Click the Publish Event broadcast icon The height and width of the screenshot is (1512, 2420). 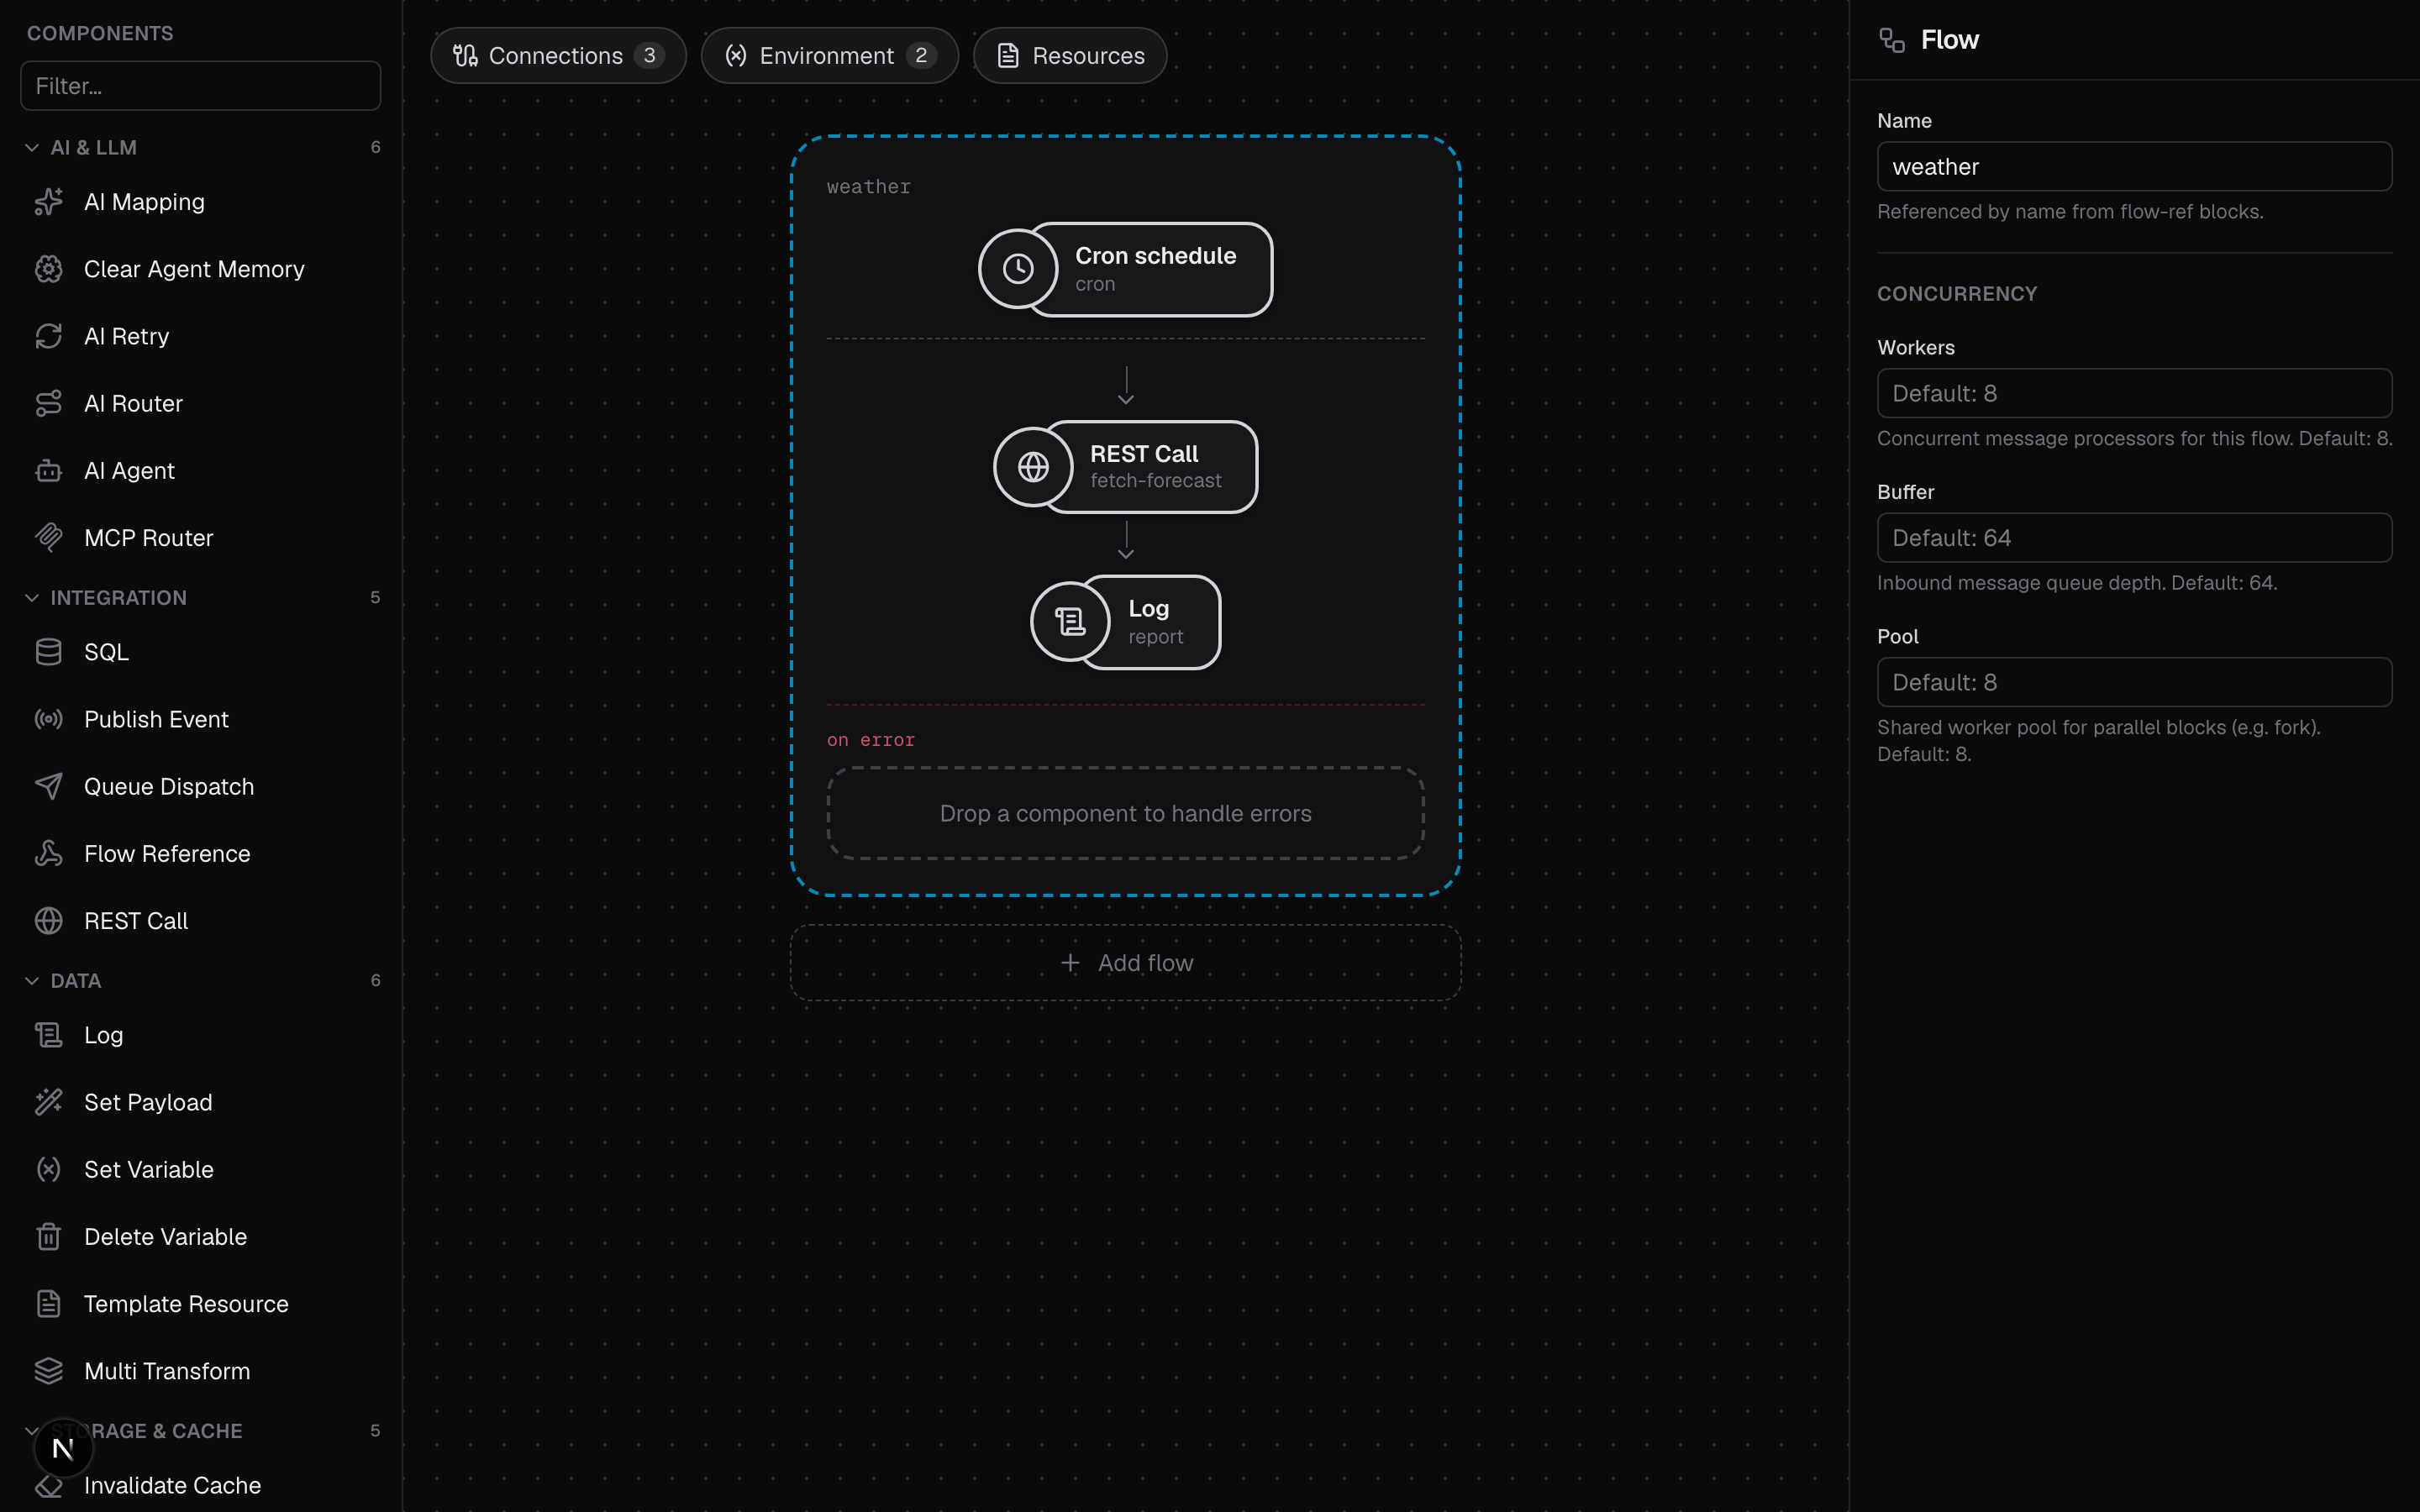click(48, 719)
